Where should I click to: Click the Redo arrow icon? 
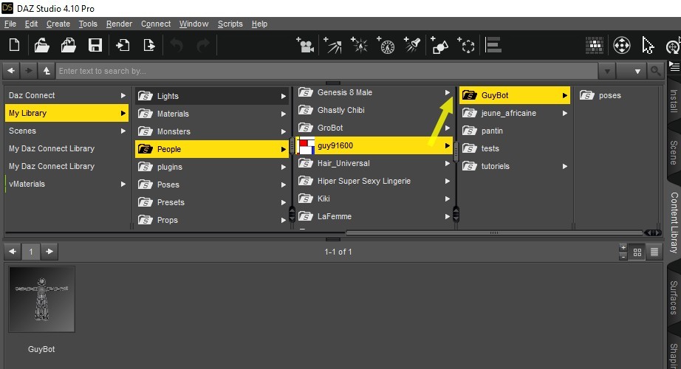click(x=203, y=45)
